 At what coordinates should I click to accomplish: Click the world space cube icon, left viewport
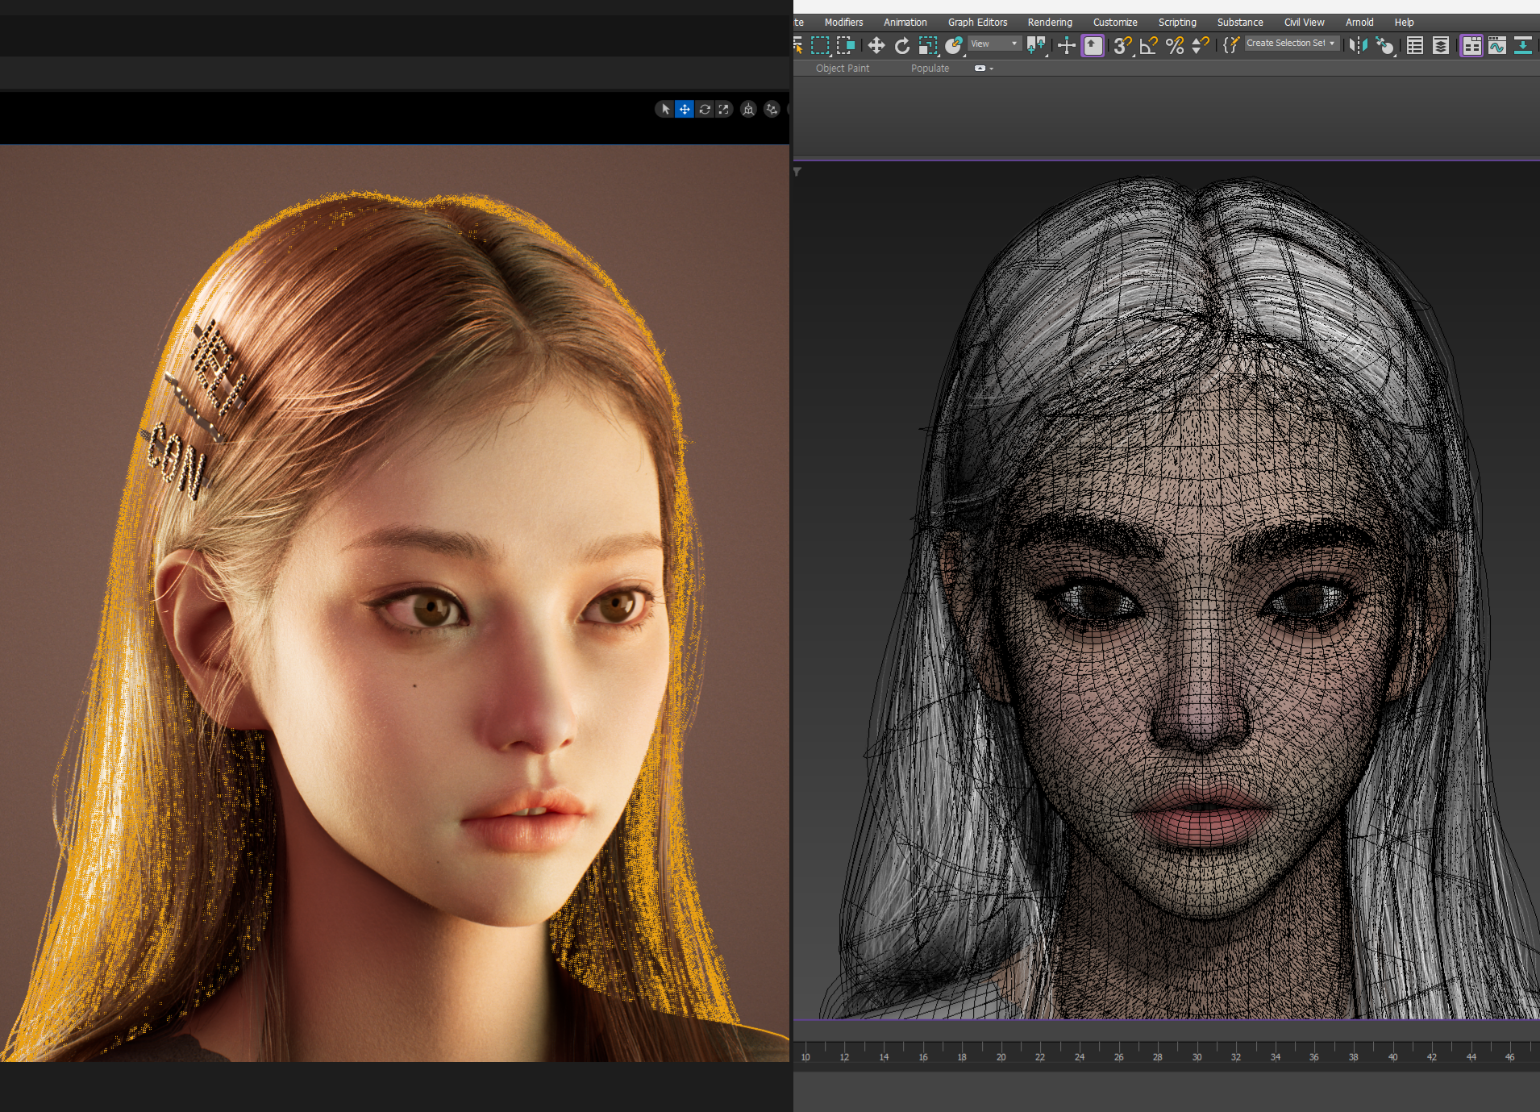pyautogui.click(x=748, y=109)
